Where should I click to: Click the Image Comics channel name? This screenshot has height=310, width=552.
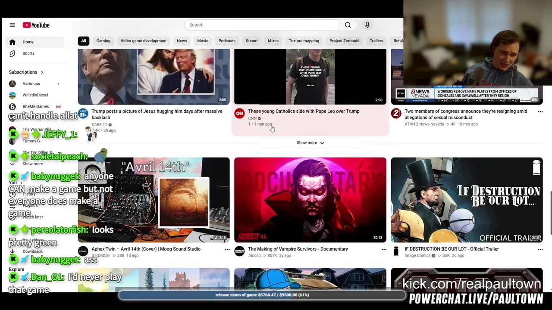click(417, 256)
